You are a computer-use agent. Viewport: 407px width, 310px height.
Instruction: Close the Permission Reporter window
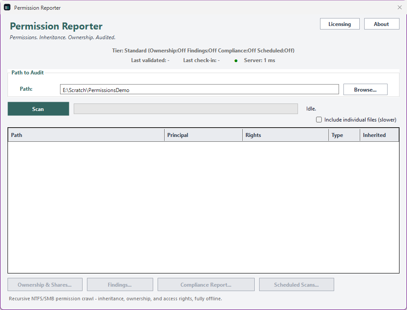[399, 7]
